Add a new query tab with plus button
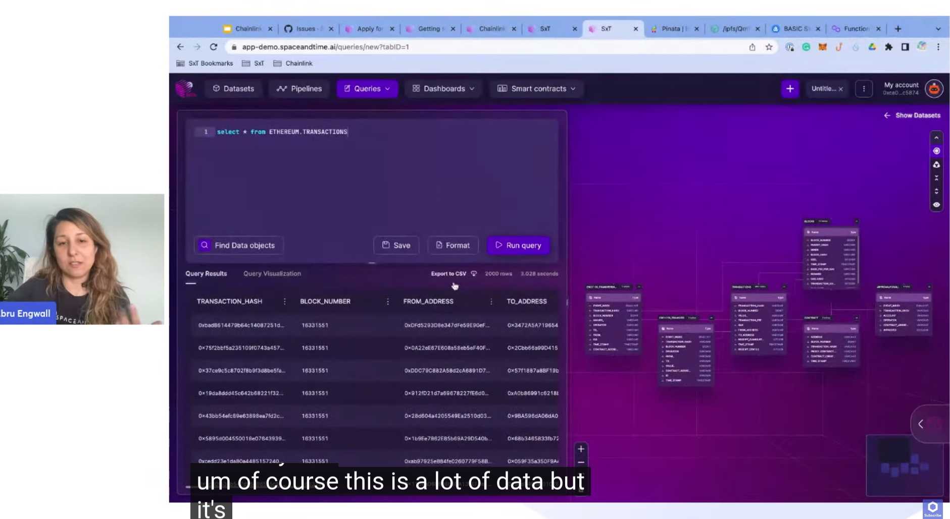Screen dimensions: 950x519 point(790,89)
